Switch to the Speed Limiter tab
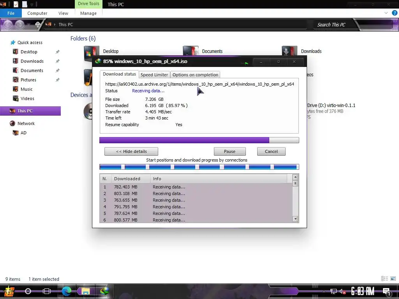Screen dimensions: 399x299 tap(154, 75)
